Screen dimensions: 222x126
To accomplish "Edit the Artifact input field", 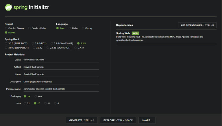I will [x=61, y=67].
